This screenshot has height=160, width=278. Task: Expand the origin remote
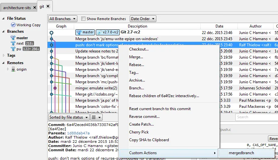point(8,69)
